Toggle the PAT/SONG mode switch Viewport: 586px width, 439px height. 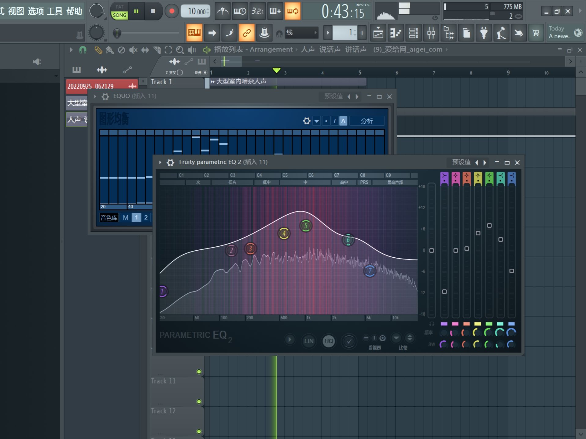[x=119, y=11]
